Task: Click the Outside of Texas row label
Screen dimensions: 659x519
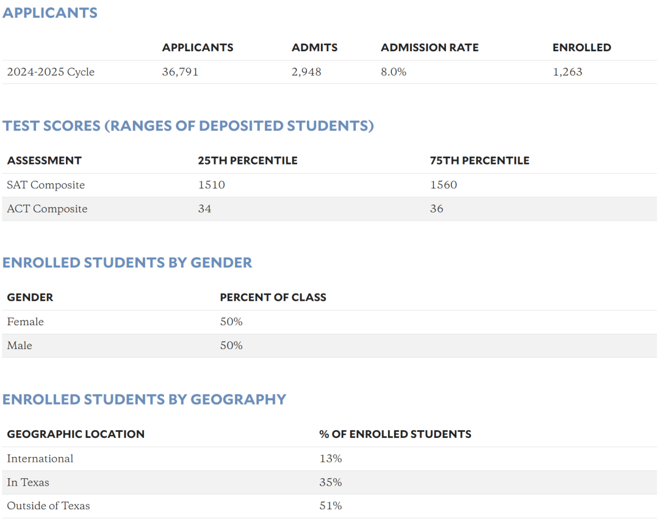Action: [x=48, y=506]
